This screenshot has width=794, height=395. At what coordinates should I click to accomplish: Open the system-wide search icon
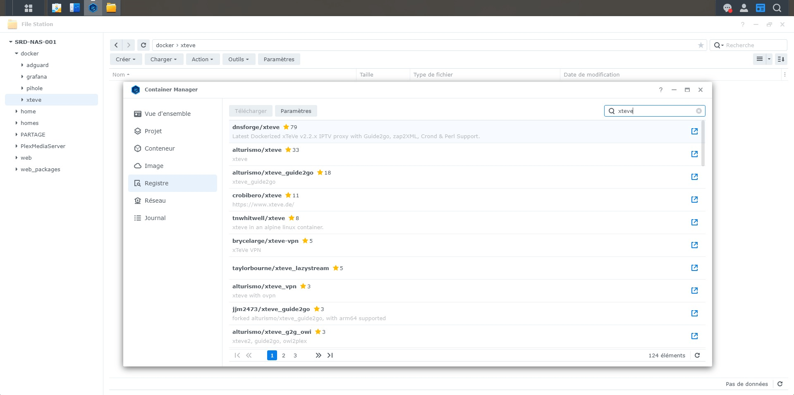pyautogui.click(x=777, y=7)
